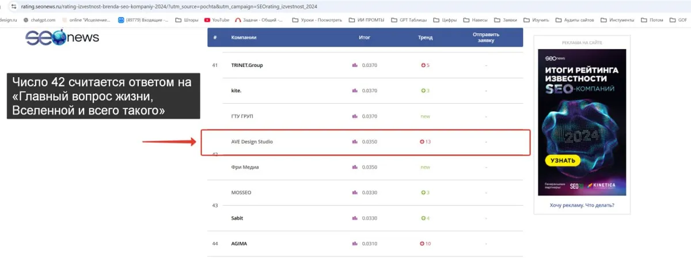Image resolution: width=691 pixels, height=258 pixels.
Task: Open the MOSSEO company entry
Action: pos(241,192)
